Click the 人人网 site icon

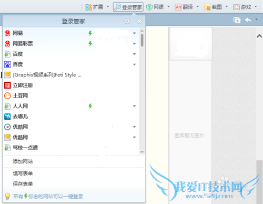7,106
